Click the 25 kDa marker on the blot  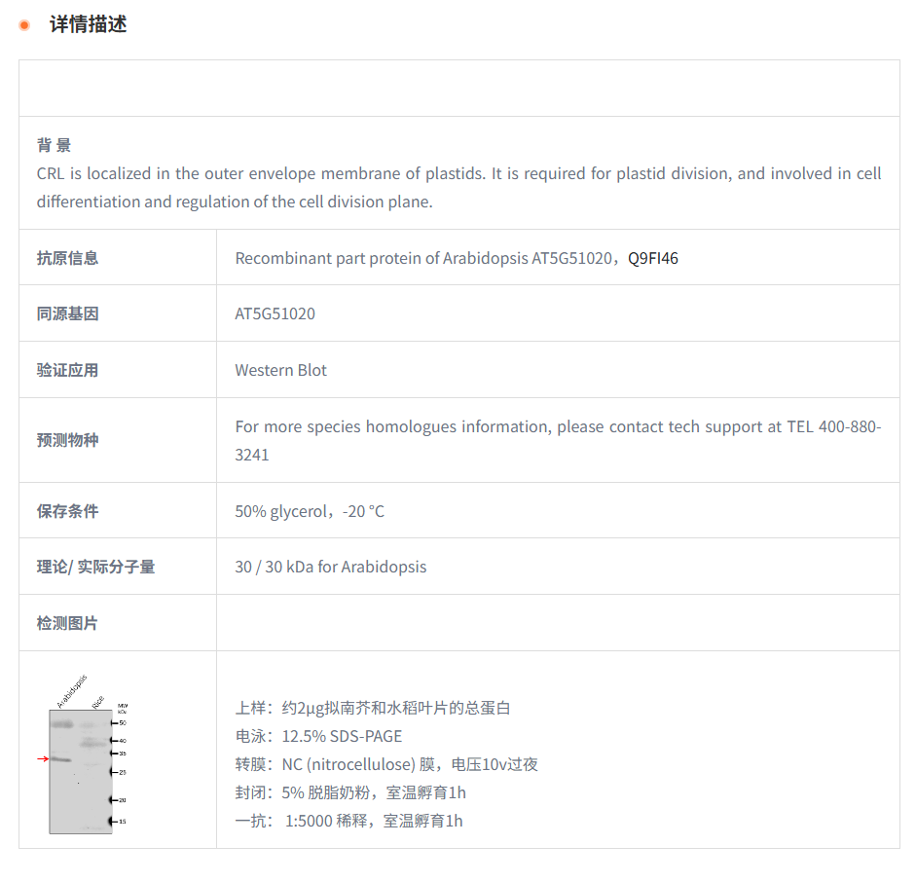pos(122,772)
